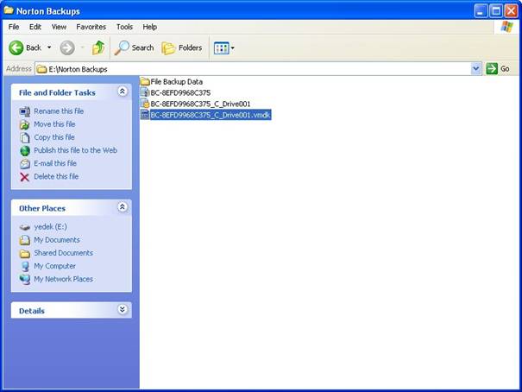The height and width of the screenshot is (392, 522).
Task: Open the Views dropdown arrow
Action: 232,48
